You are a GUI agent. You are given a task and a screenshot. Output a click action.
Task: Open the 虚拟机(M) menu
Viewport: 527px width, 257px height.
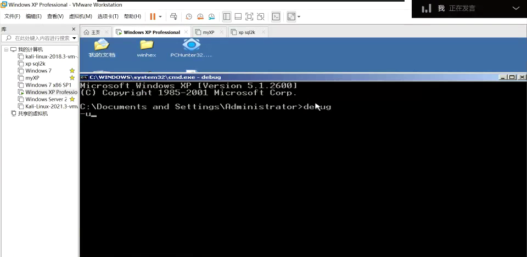coord(80,16)
